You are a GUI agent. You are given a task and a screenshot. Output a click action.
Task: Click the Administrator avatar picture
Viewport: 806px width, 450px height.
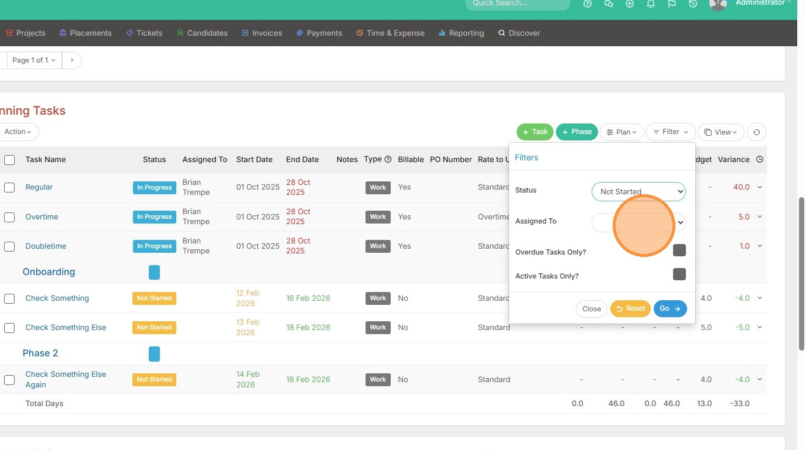718,4
